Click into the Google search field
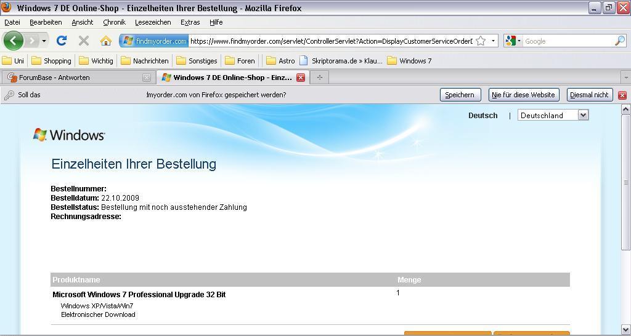 click(568, 41)
